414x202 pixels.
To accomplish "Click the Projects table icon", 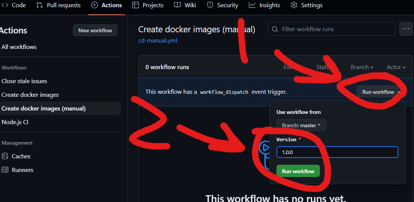I will 136,5.
